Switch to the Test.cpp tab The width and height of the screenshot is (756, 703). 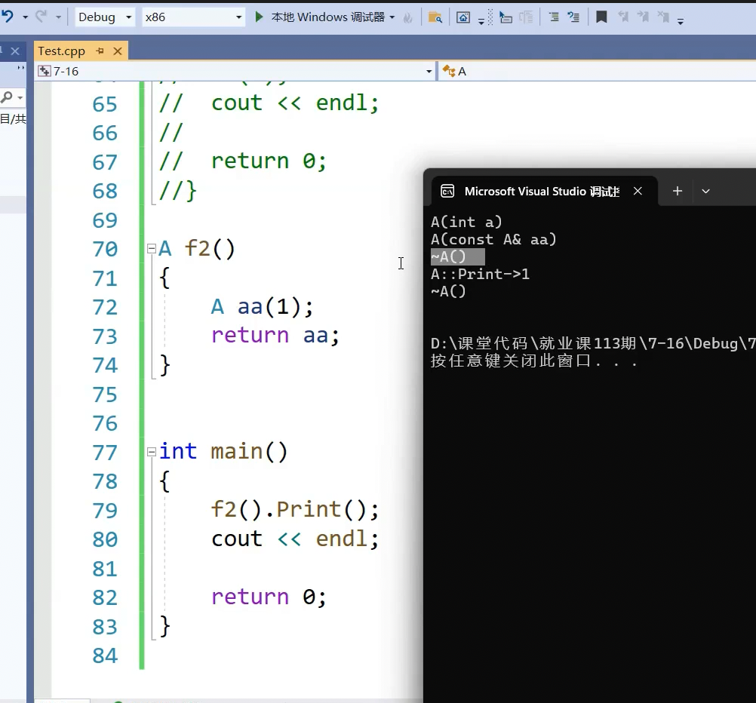tap(62, 51)
